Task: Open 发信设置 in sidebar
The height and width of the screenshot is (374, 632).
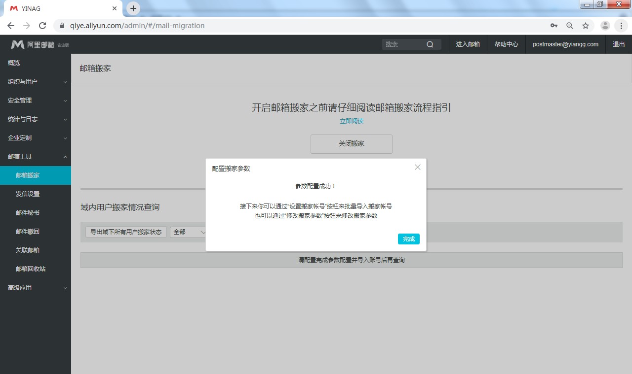Action: click(36, 194)
